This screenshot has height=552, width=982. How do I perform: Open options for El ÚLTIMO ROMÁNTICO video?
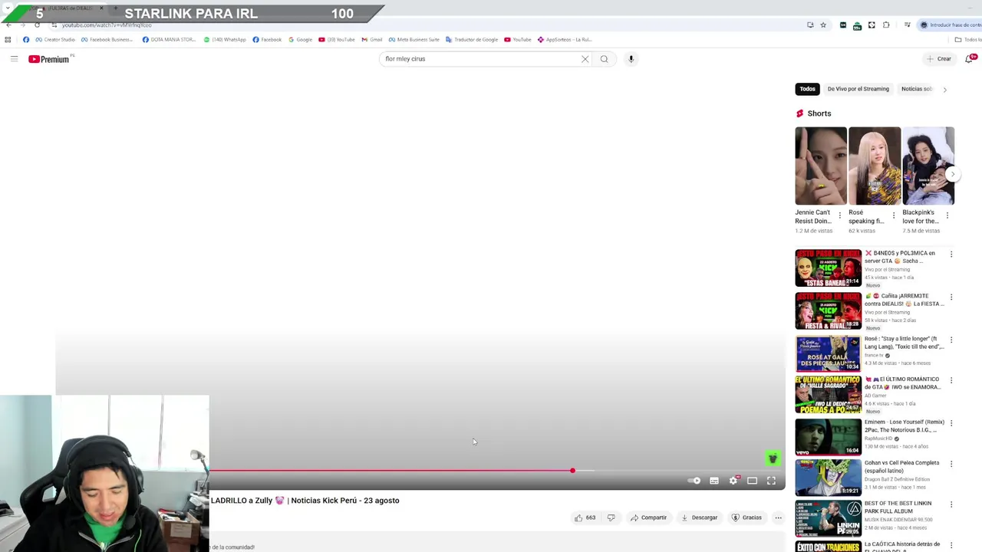coord(951,380)
